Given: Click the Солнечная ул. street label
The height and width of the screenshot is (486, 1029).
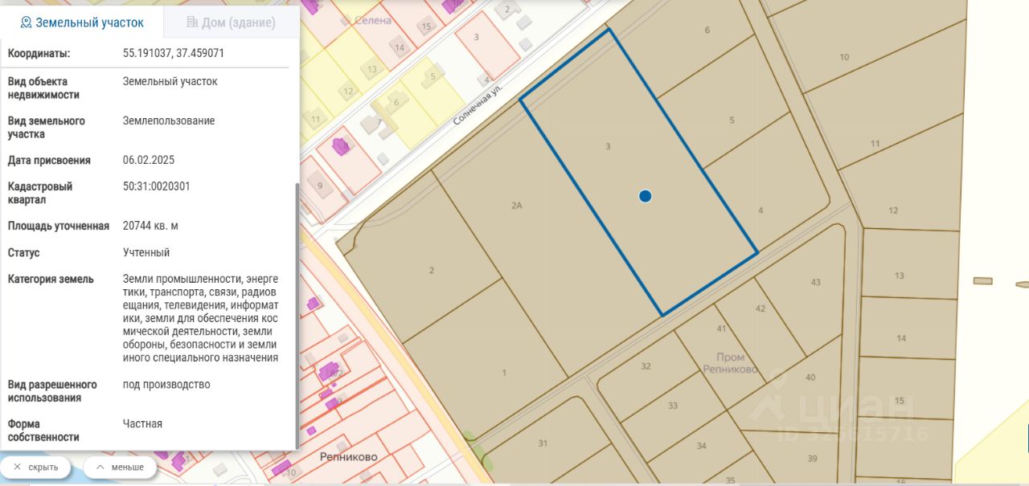Looking at the screenshot, I should tap(478, 106).
